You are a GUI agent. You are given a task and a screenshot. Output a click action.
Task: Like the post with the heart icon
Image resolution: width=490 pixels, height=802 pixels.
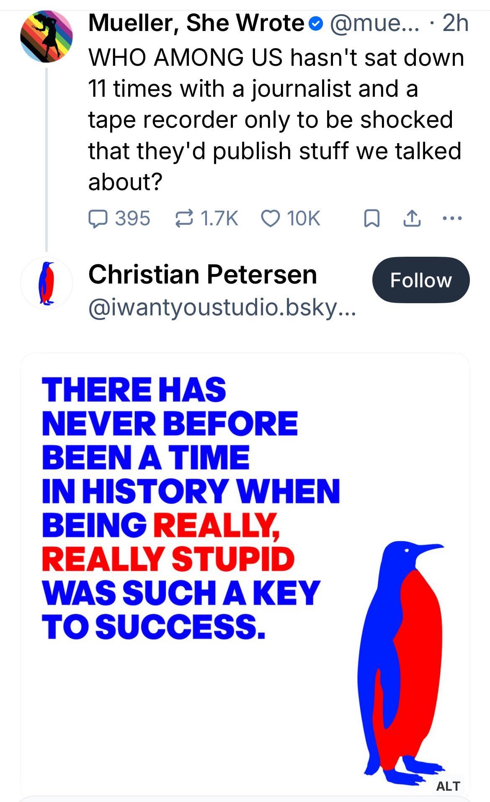coord(271,218)
